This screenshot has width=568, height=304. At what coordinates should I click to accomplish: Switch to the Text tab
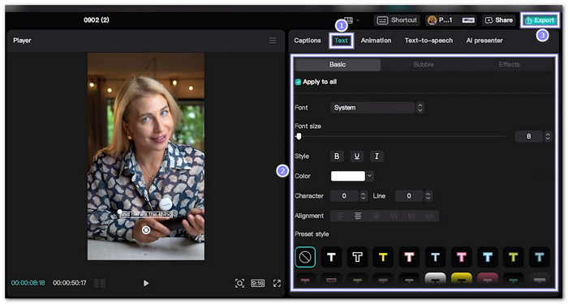click(x=342, y=41)
